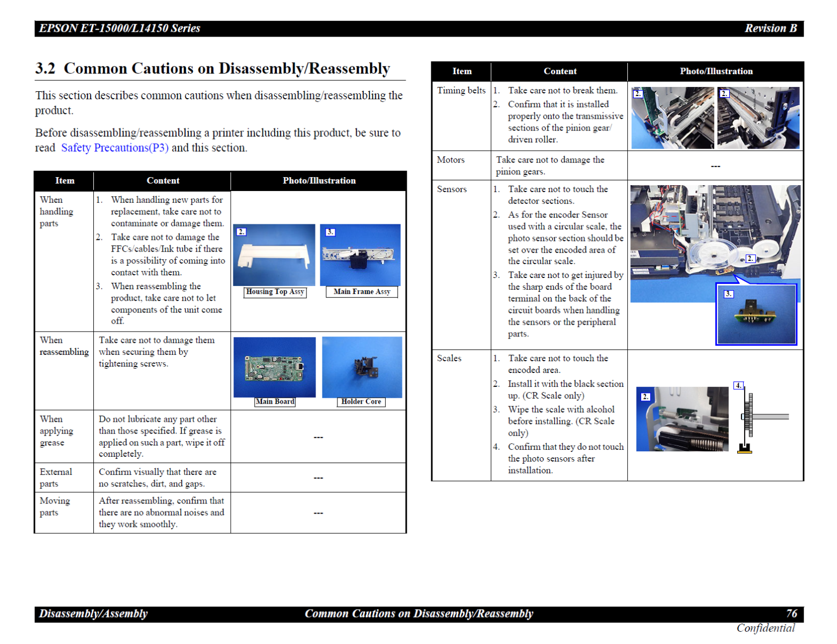The height and width of the screenshot is (644, 837).
Task: Select the Main Frame Assy photo
Action: coord(360,255)
